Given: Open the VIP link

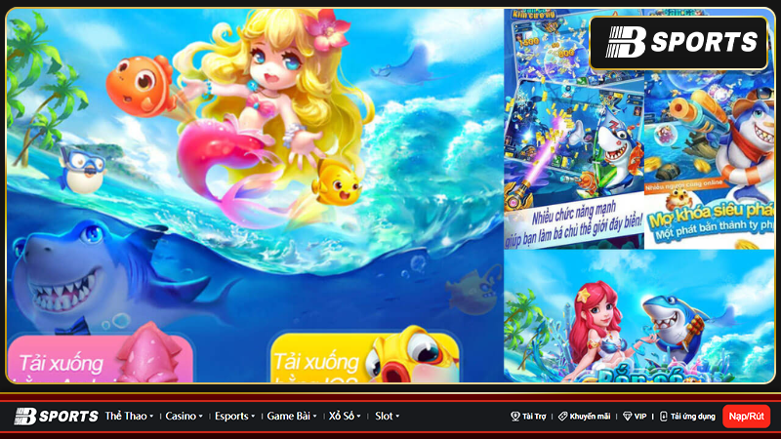Looking at the screenshot, I should point(640,417).
